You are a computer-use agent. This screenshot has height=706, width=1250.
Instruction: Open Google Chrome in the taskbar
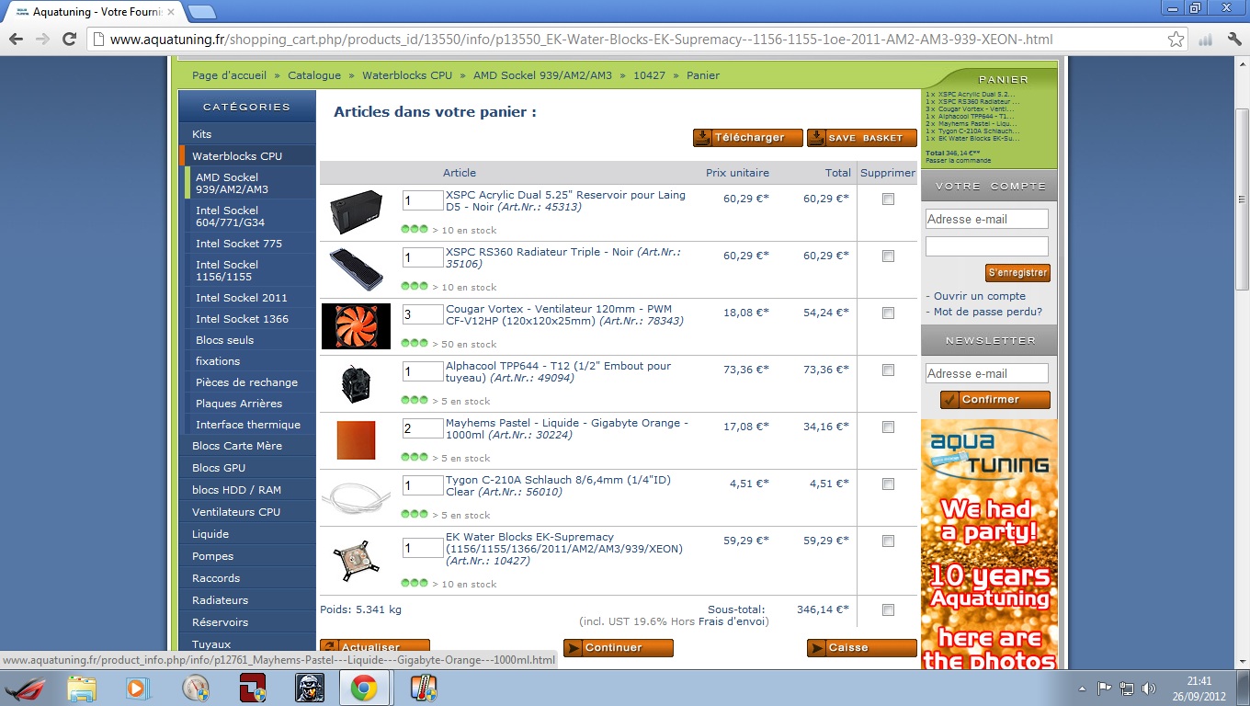[363, 688]
